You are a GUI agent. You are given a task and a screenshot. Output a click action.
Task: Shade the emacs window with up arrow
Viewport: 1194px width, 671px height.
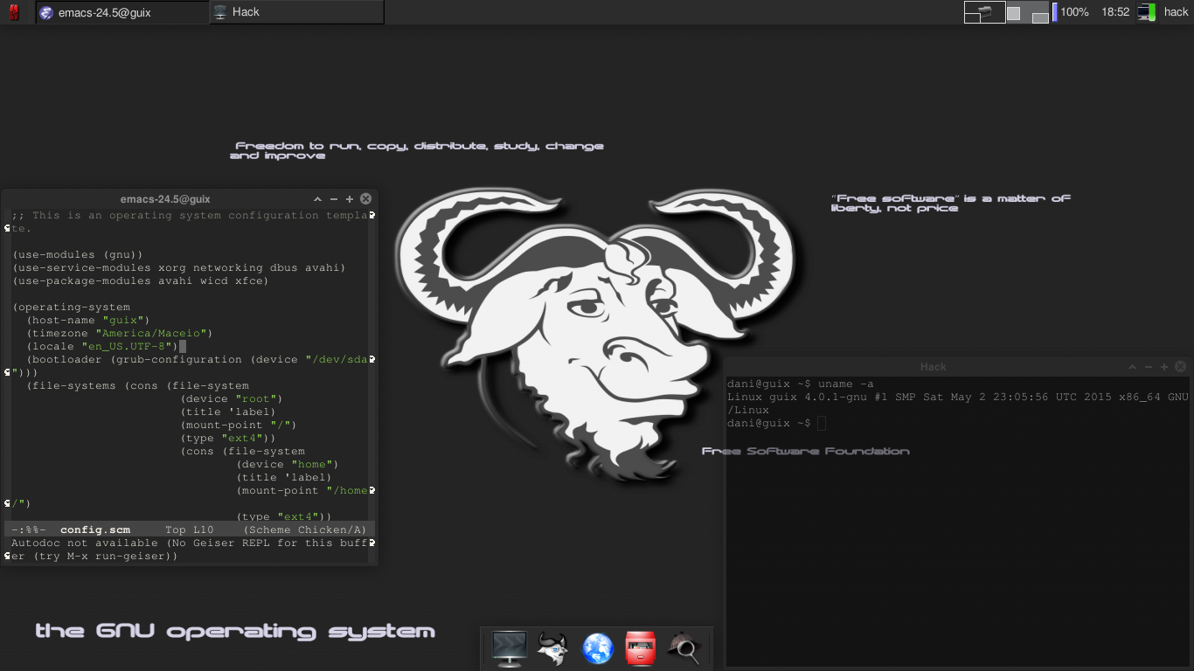(x=317, y=199)
